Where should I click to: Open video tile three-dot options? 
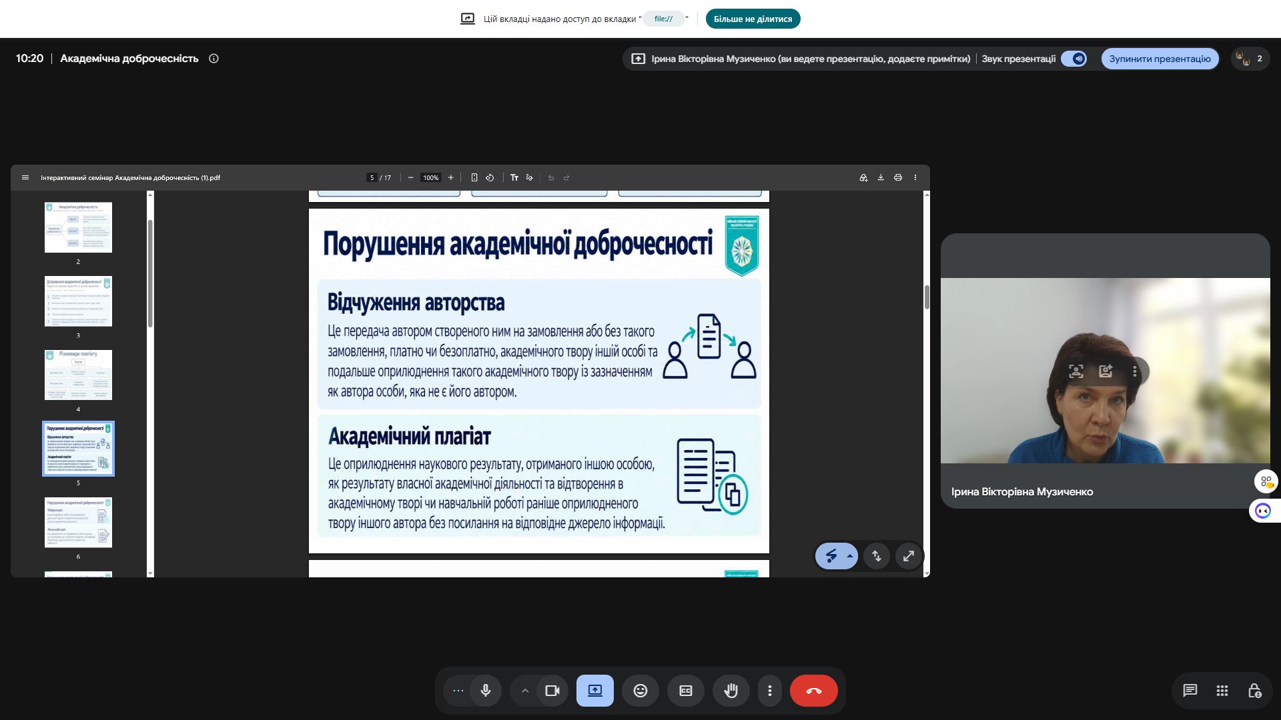[1135, 371]
